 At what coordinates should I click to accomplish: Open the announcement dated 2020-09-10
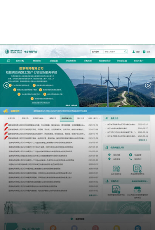coord(36,164)
